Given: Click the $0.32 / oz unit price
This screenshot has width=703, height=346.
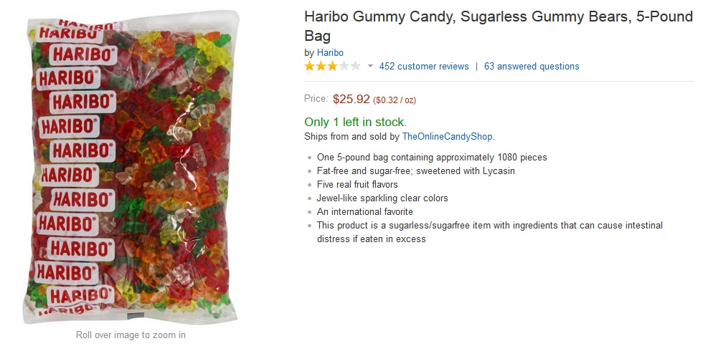Looking at the screenshot, I should coord(395,100).
